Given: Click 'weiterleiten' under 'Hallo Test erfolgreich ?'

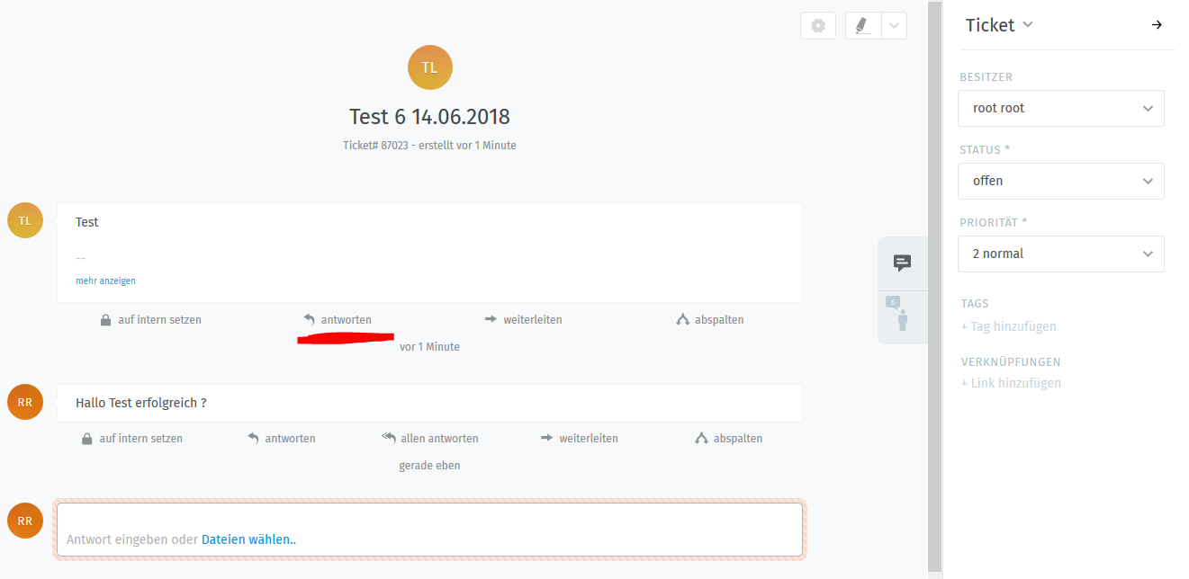Looking at the screenshot, I should tap(589, 439).
